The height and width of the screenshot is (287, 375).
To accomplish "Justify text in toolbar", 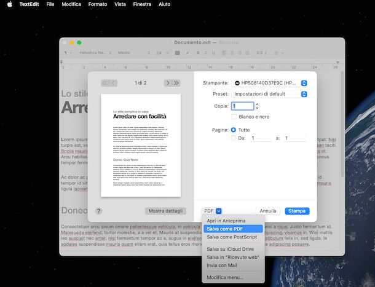I will [x=247, y=53].
